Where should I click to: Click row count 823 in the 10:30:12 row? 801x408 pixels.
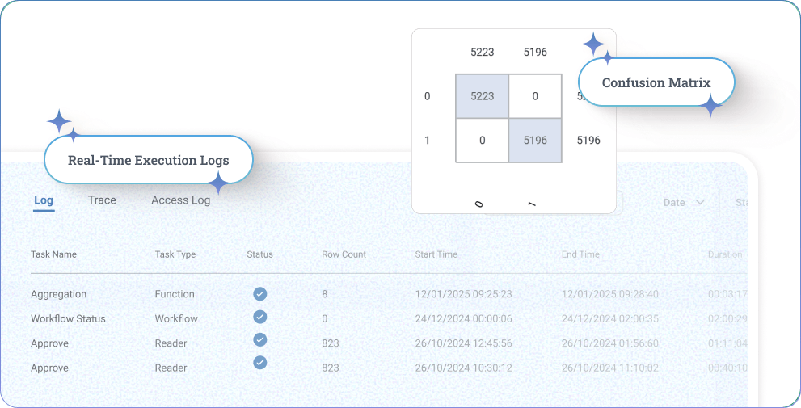331,368
